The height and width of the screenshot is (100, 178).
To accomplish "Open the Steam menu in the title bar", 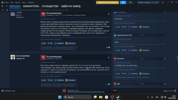I will click(x=5, y=2).
